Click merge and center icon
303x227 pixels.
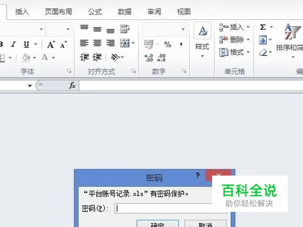(125, 43)
